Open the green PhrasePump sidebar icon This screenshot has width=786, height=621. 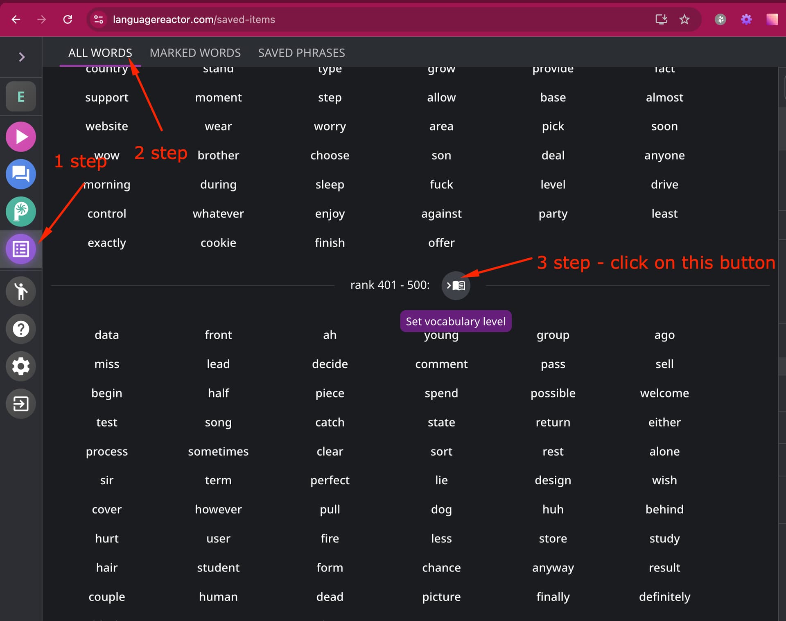(x=21, y=212)
